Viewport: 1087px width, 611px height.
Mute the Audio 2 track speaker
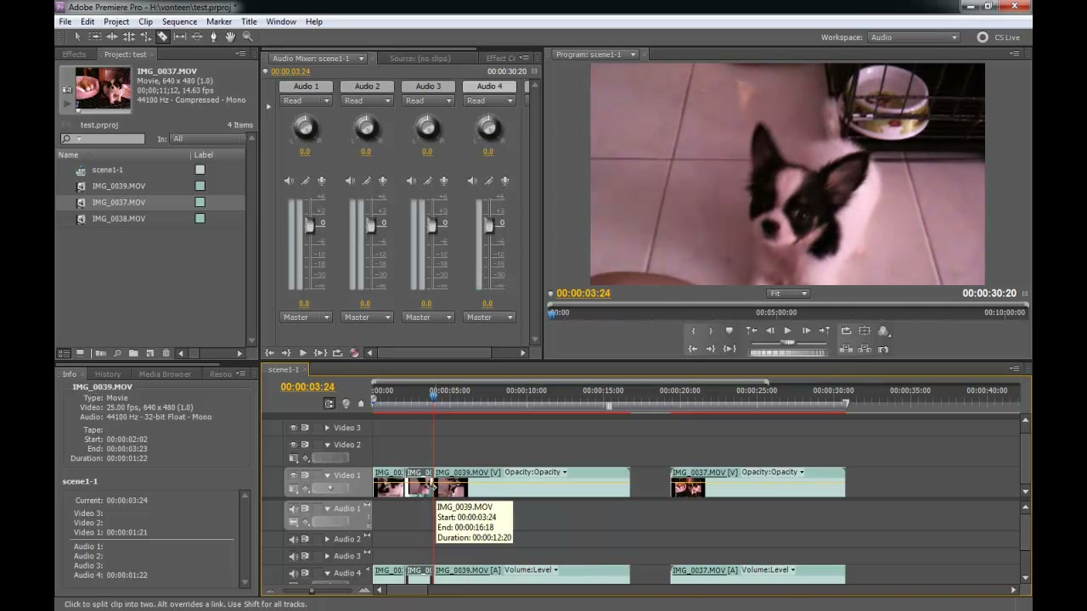(293, 539)
